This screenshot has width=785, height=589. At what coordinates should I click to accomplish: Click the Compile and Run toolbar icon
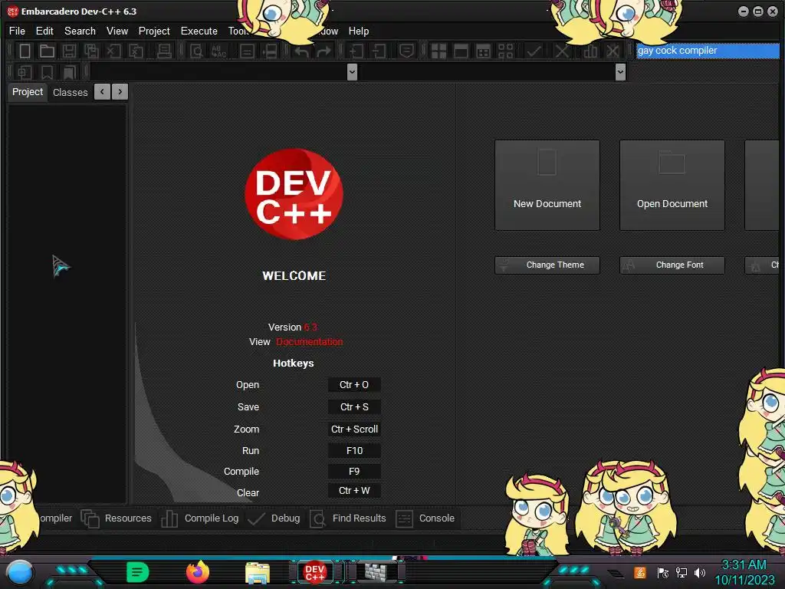coord(483,51)
